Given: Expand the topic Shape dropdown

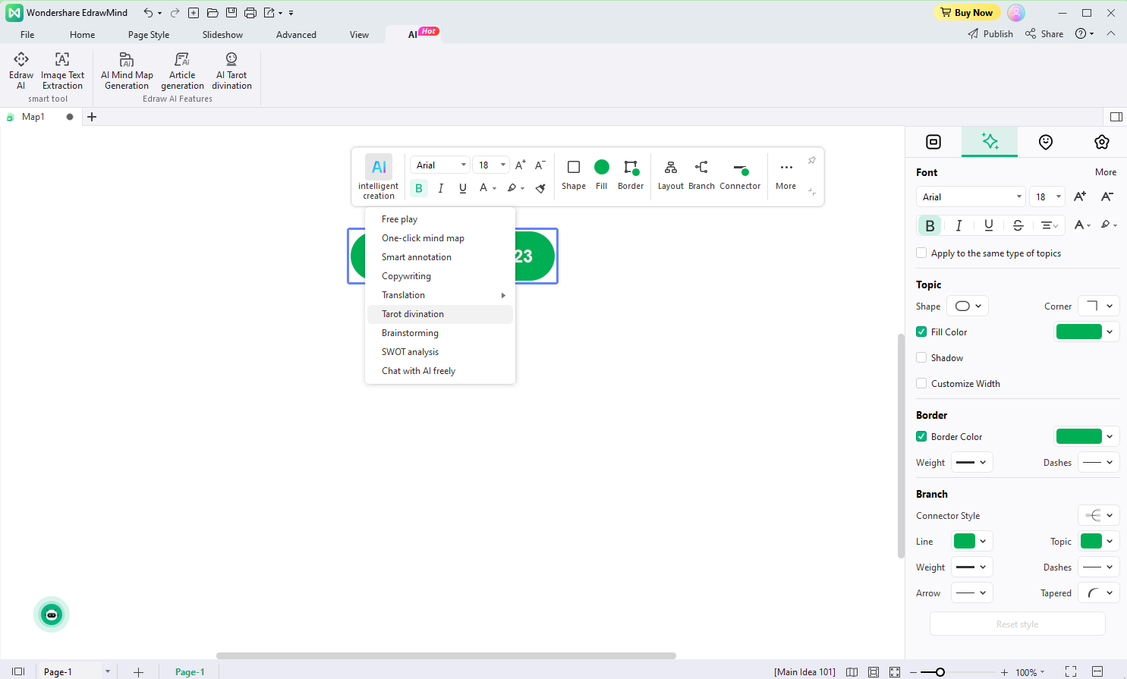Looking at the screenshot, I should [968, 306].
